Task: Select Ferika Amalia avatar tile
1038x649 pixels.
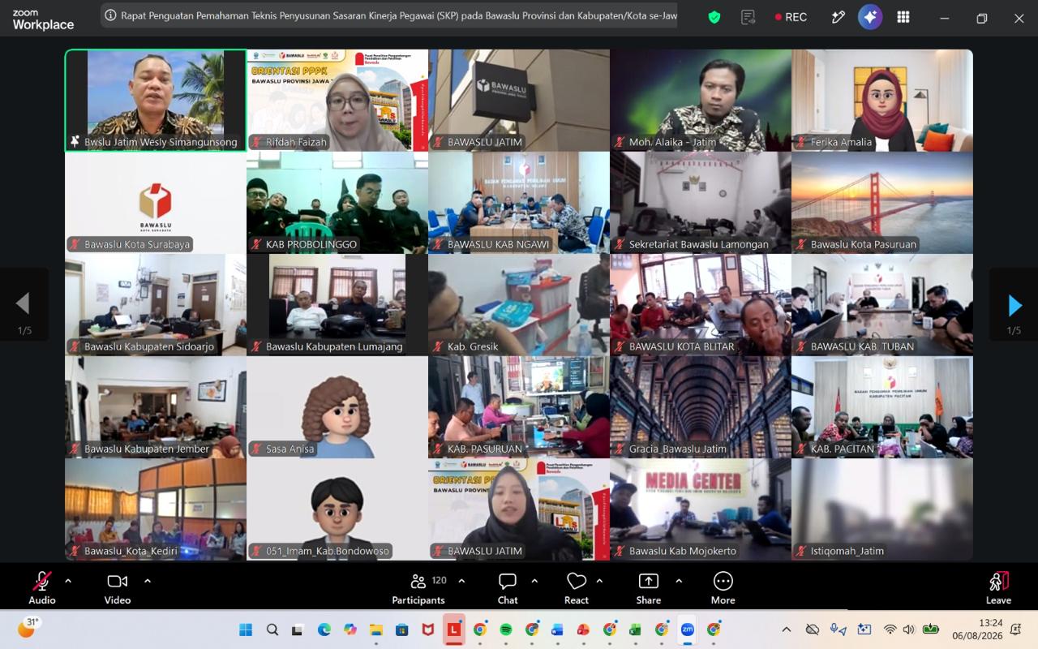Action: (882, 101)
